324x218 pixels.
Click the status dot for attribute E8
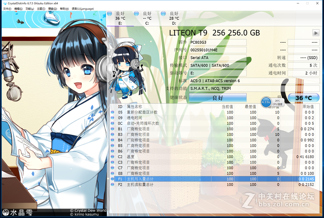pyautogui.click(x=113, y=173)
